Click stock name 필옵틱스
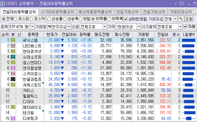 point(30,96)
